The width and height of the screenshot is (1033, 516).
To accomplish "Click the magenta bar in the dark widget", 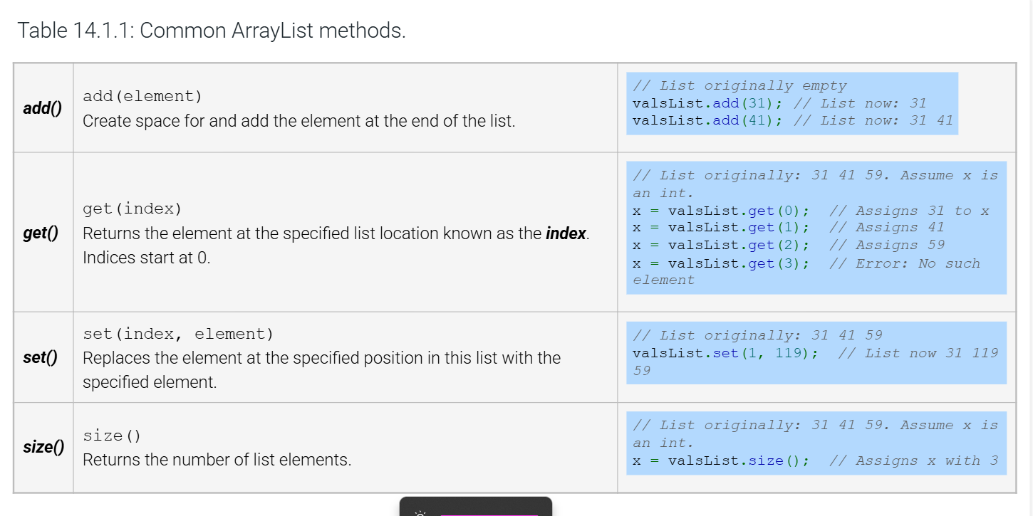I will (x=489, y=513).
